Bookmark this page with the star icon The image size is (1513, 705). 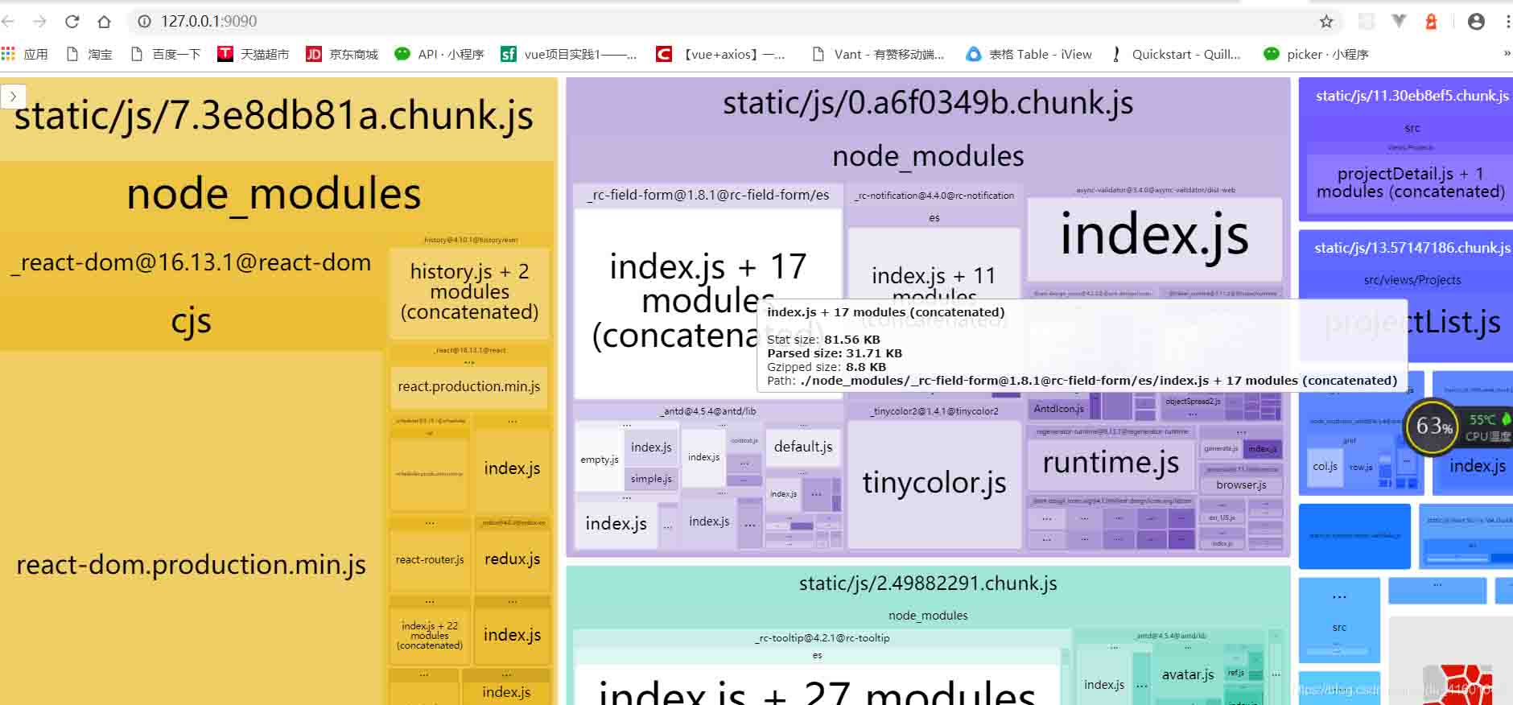(x=1326, y=22)
